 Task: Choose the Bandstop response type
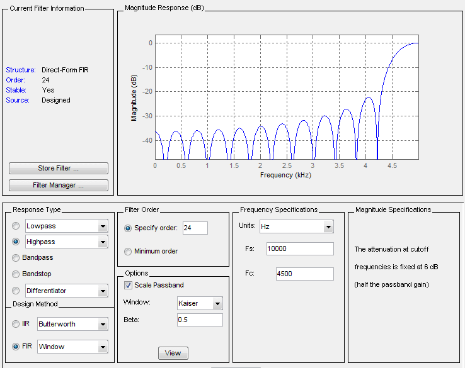(x=16, y=274)
